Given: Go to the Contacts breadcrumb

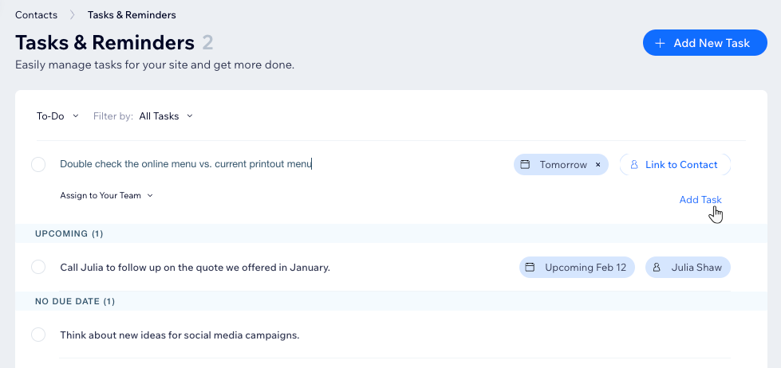Looking at the screenshot, I should coord(36,15).
